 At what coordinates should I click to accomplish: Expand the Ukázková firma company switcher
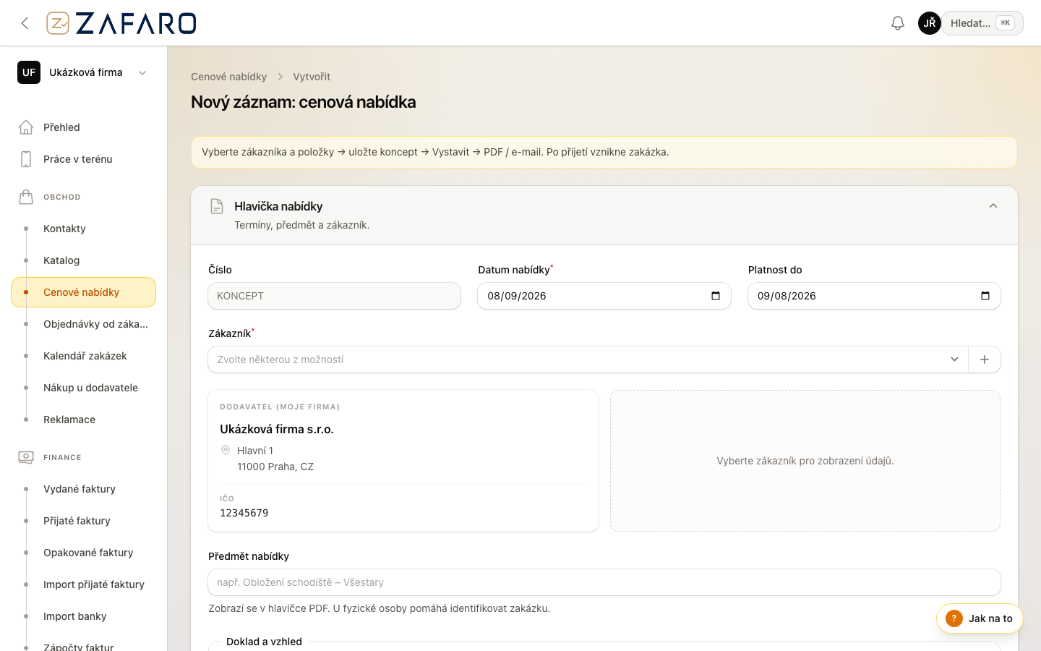pyautogui.click(x=84, y=72)
